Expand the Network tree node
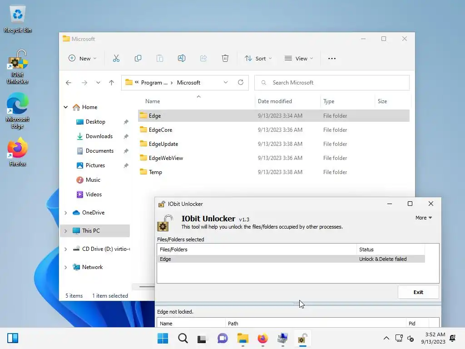The height and width of the screenshot is (349, 465). click(65, 267)
